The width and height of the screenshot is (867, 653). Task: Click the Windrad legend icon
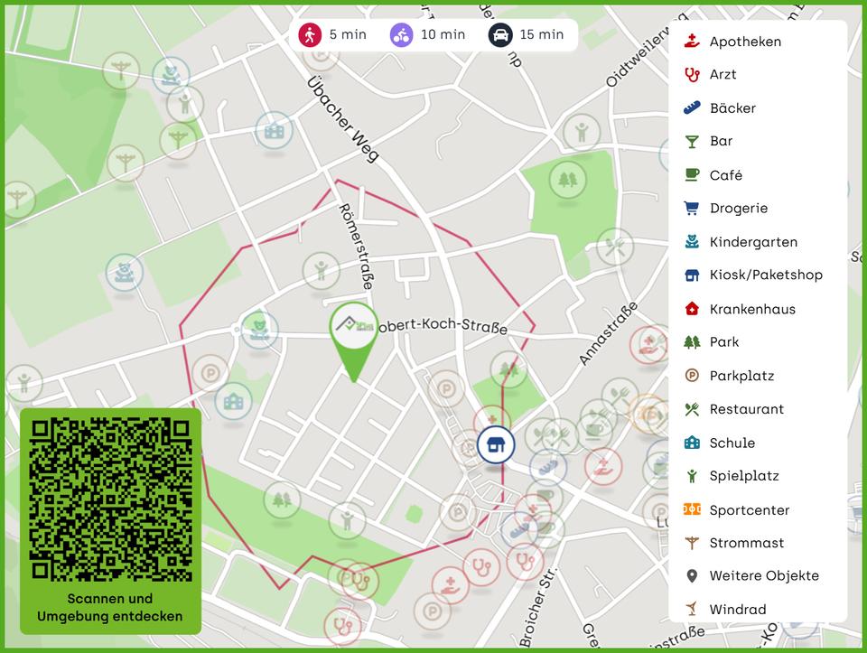[692, 609]
